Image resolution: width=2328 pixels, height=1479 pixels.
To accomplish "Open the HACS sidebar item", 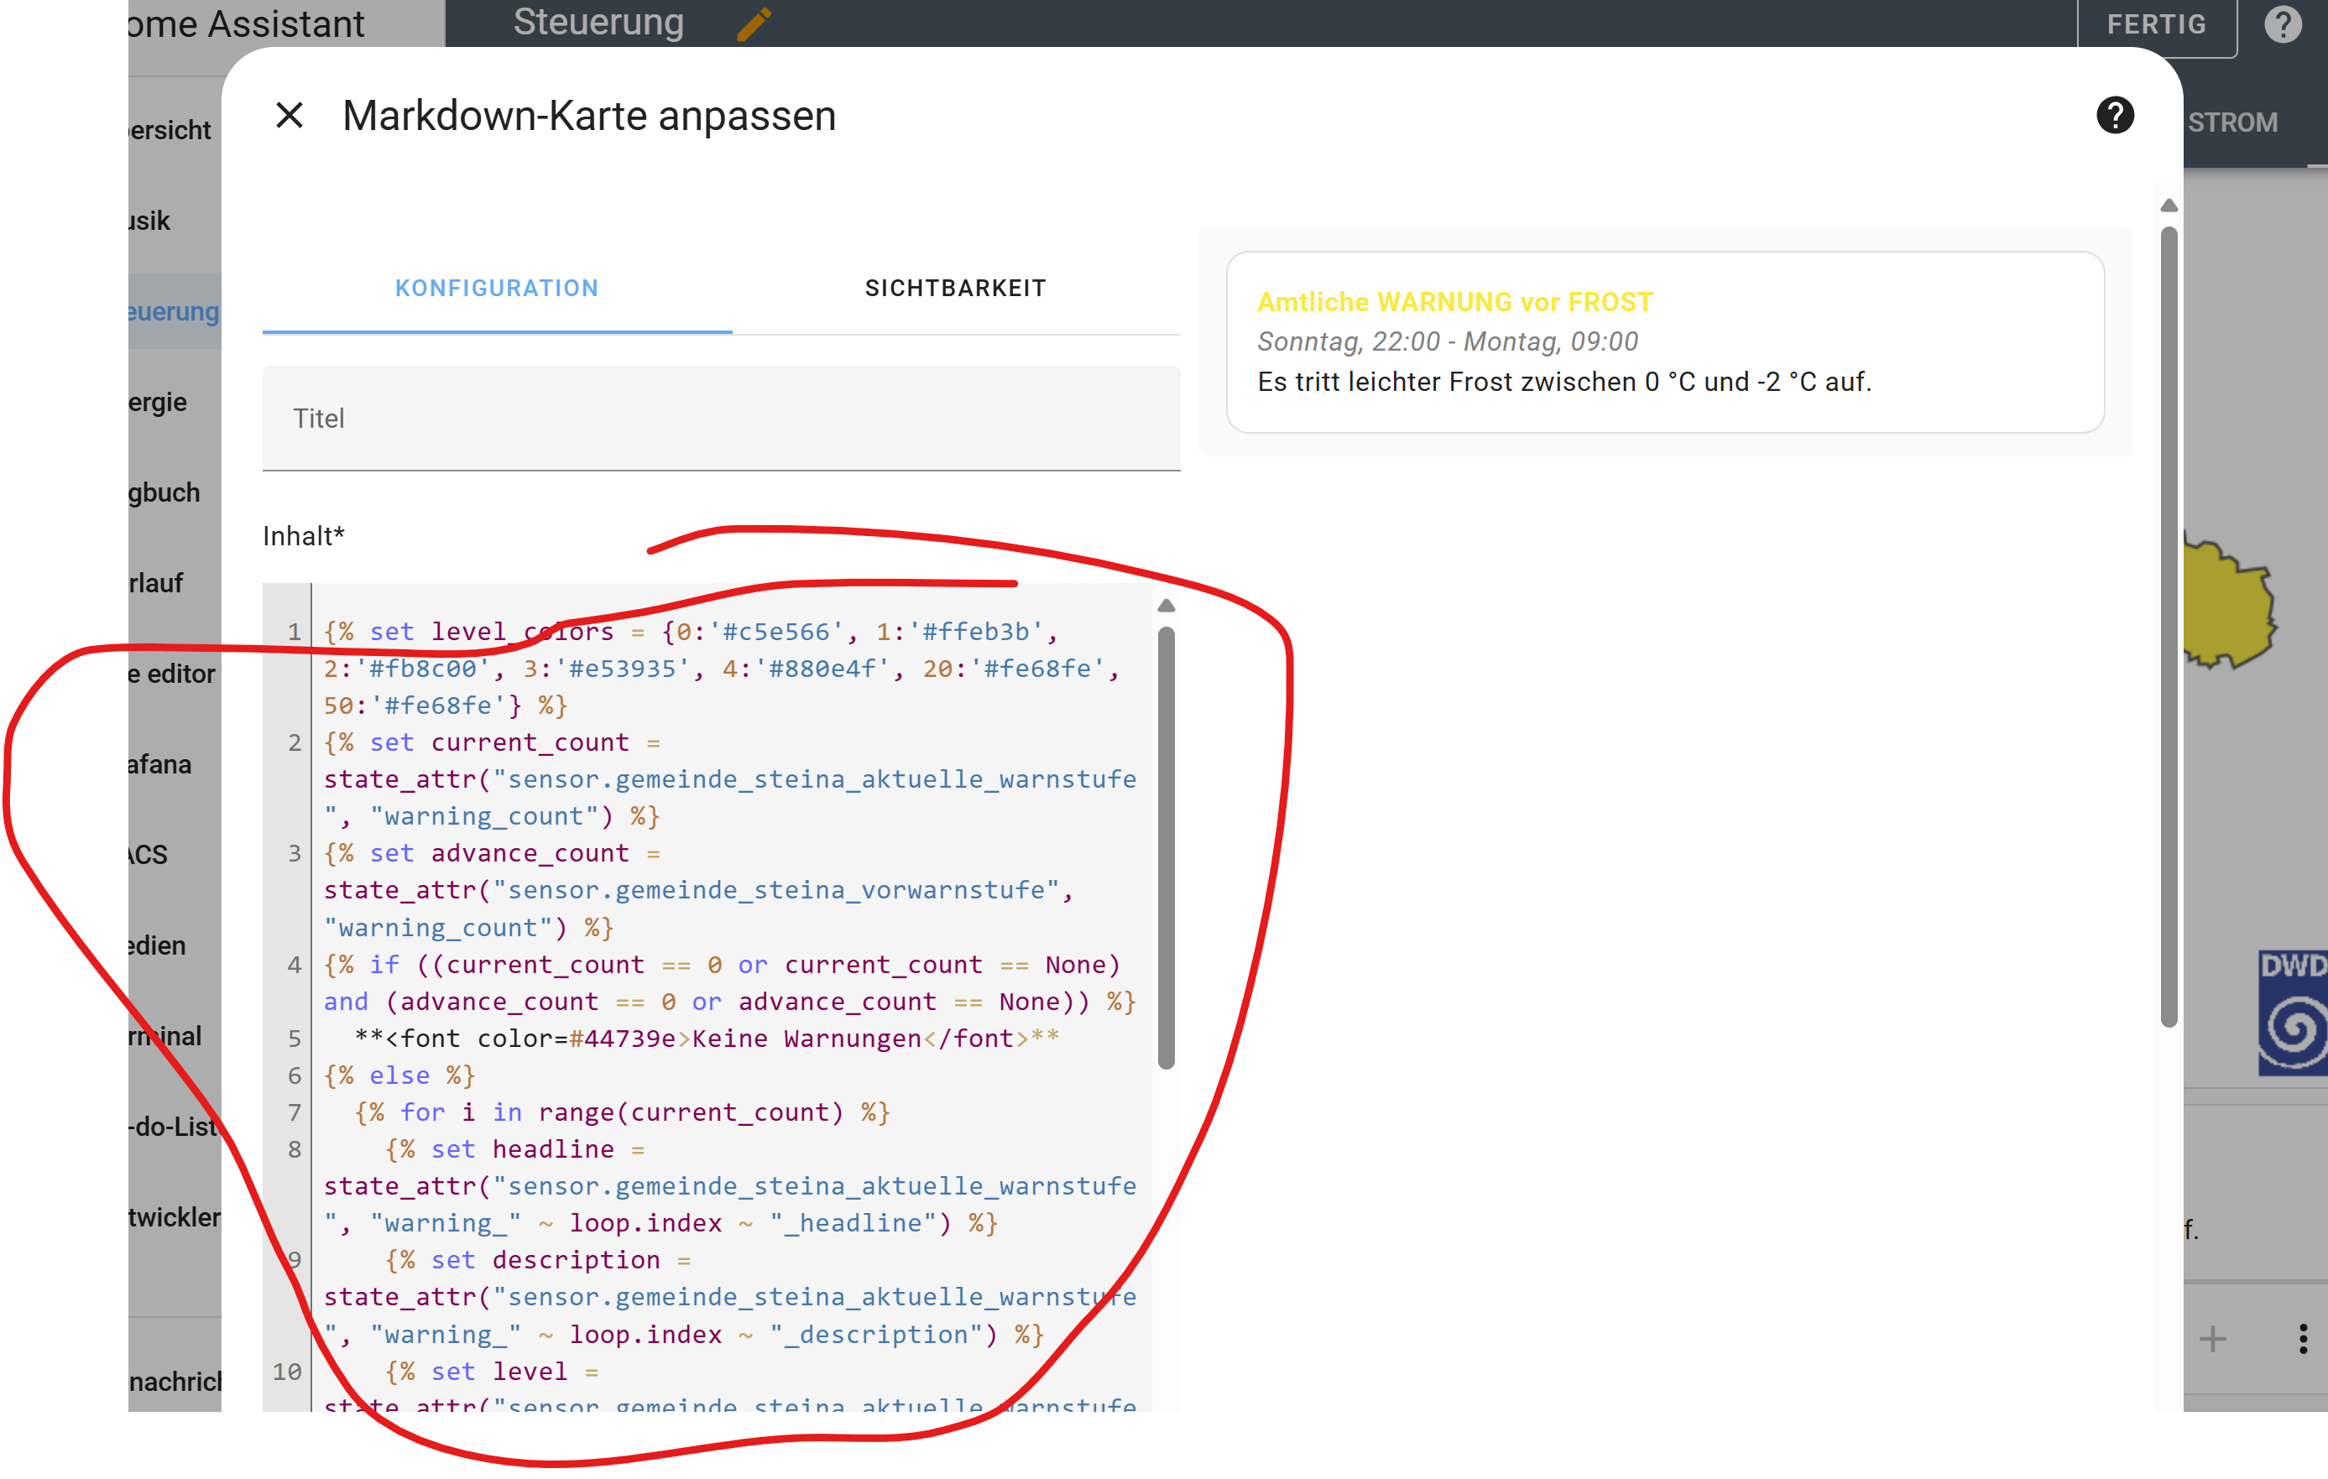I will click(175, 856).
